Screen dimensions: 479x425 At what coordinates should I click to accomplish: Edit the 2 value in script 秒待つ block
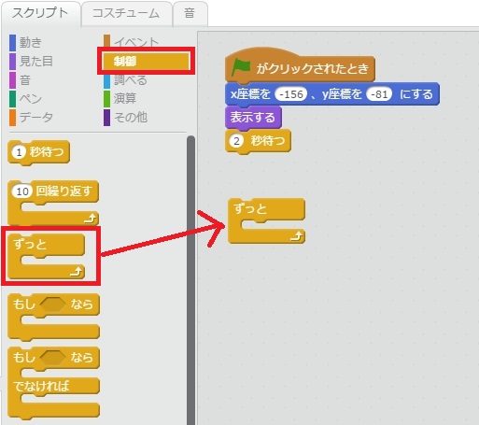click(236, 141)
